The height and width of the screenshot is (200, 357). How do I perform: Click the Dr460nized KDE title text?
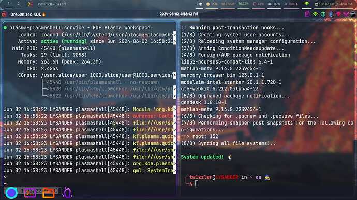26,14
